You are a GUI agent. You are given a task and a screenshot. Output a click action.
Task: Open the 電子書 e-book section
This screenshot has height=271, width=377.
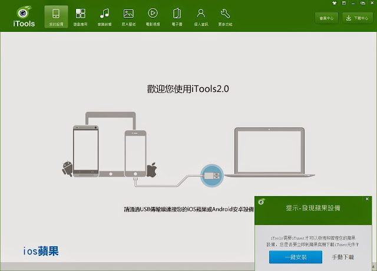(x=177, y=17)
